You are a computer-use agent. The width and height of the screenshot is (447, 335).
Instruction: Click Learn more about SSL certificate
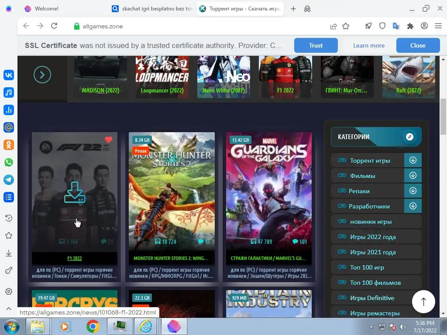click(368, 45)
